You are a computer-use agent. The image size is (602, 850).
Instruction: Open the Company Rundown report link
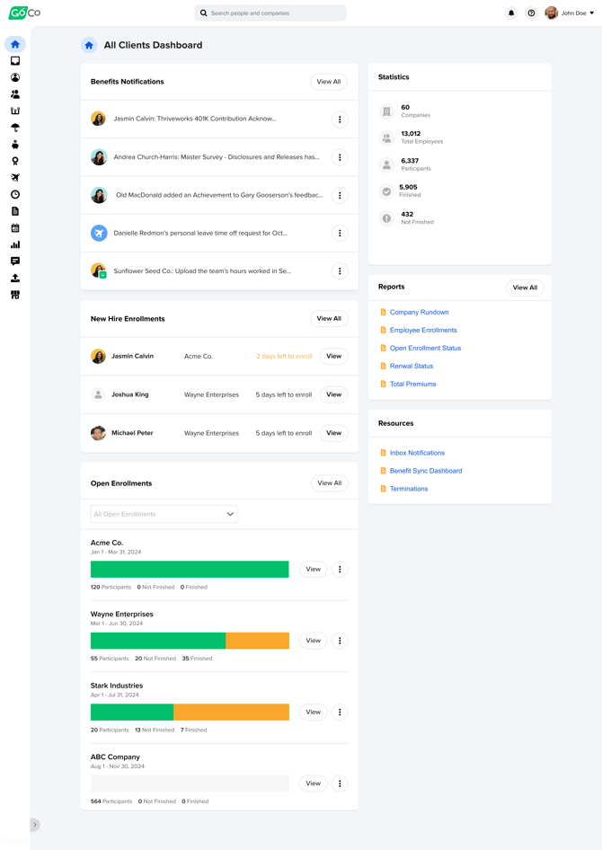coord(419,313)
